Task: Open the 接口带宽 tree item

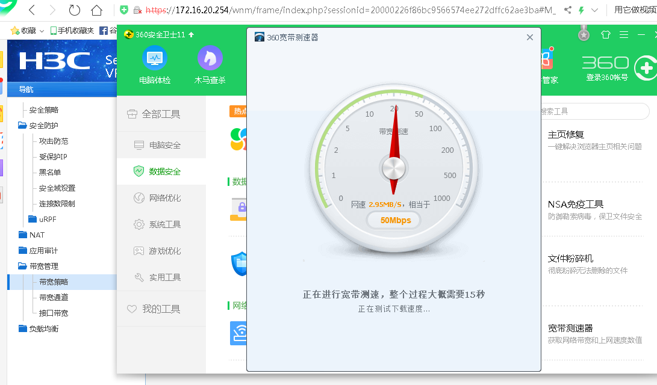Action: 54,313
